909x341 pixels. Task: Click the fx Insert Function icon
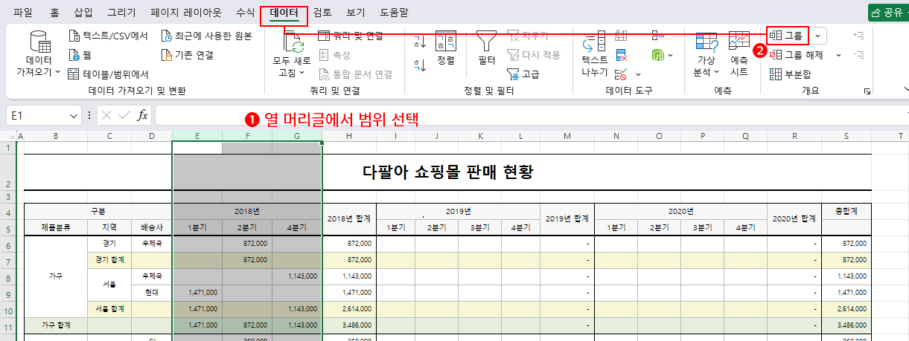[x=143, y=116]
